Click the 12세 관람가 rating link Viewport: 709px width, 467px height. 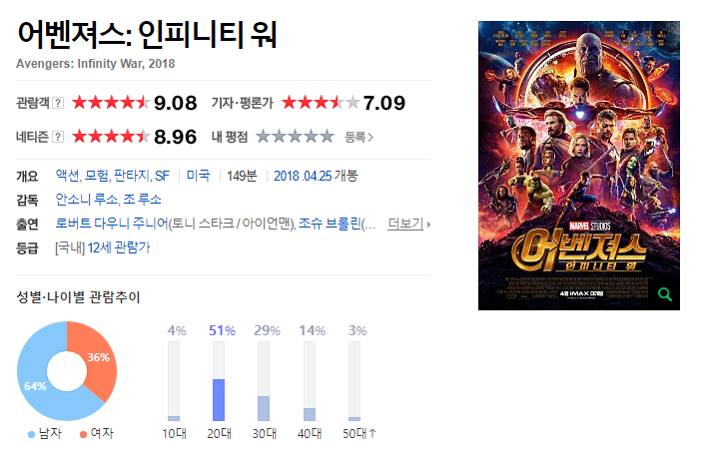click(119, 247)
